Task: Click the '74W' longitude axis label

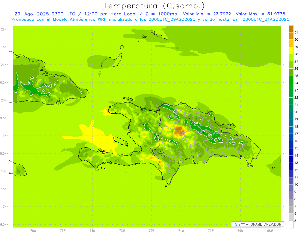Action: (x=92, y=231)
